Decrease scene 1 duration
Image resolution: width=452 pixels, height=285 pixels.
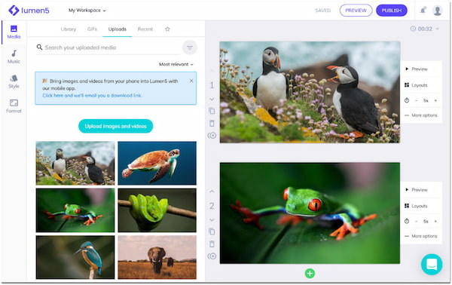click(417, 100)
